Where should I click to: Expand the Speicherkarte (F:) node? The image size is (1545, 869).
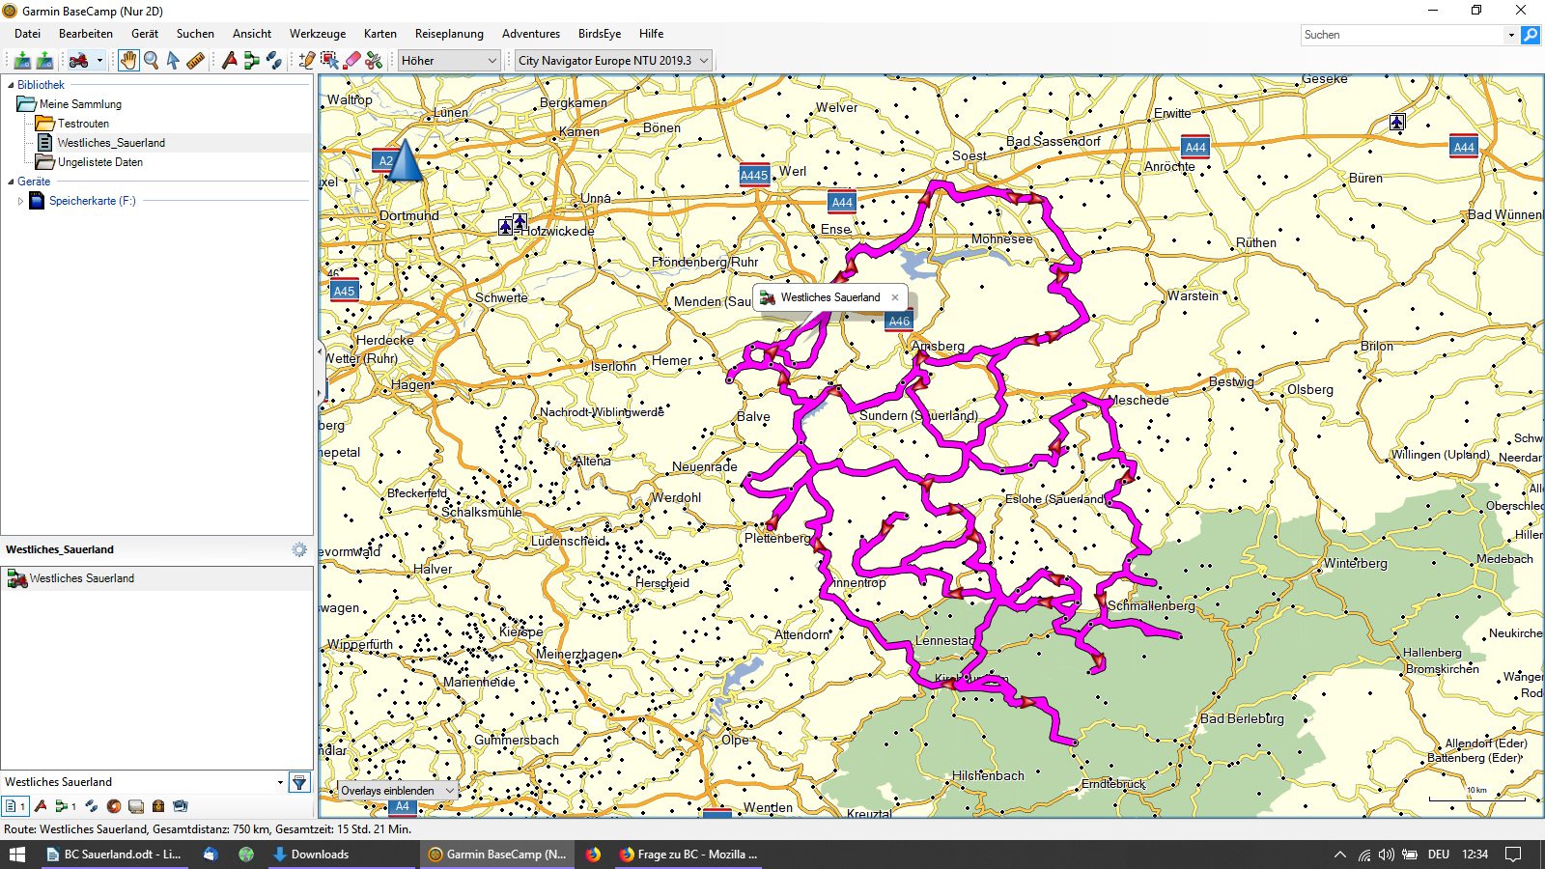pos(20,201)
